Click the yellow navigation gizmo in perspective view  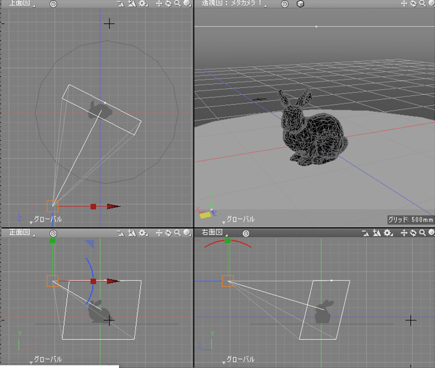click(x=205, y=215)
